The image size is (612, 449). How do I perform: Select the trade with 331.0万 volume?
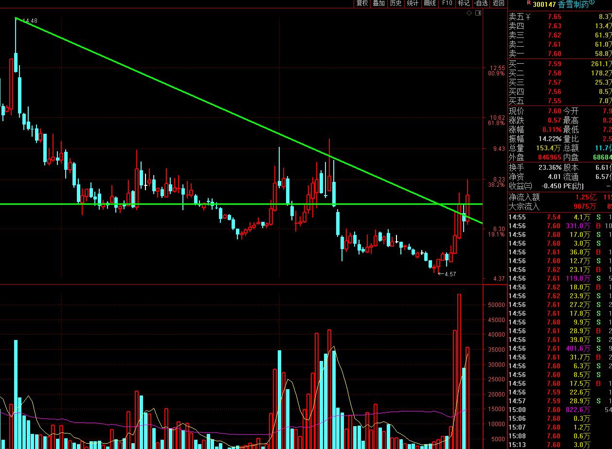point(560,226)
